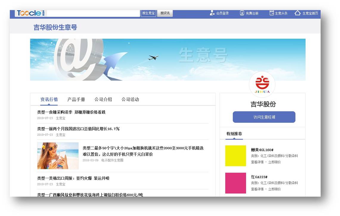The image size is (340, 216).
Task: Click date 2018-03-09 of the phone article
Action: [x=90, y=160]
